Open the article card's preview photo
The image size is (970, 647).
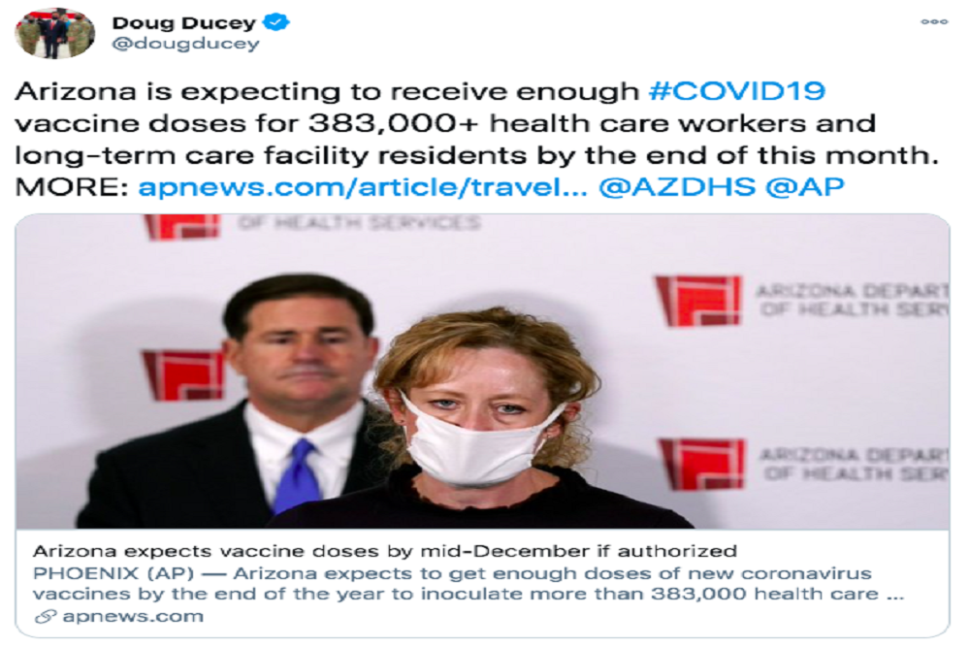coord(482,372)
